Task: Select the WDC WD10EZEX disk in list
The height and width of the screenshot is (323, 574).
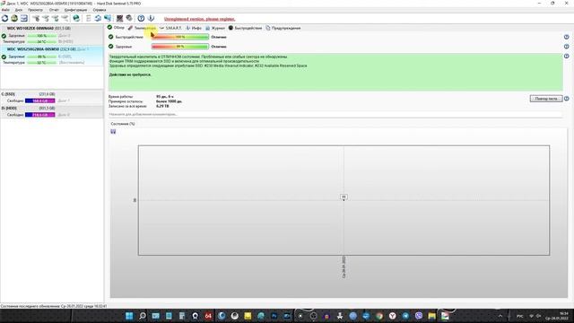Action: pos(52,35)
